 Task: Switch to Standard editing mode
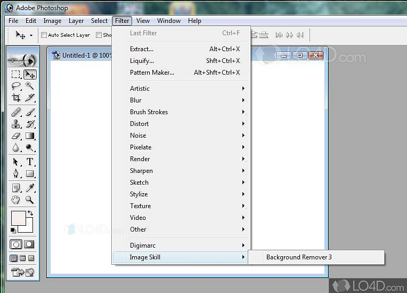(x=16, y=244)
